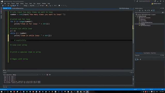
Task: Click the MyFirstPythonApp.py preview tab
Action: coord(124,8)
